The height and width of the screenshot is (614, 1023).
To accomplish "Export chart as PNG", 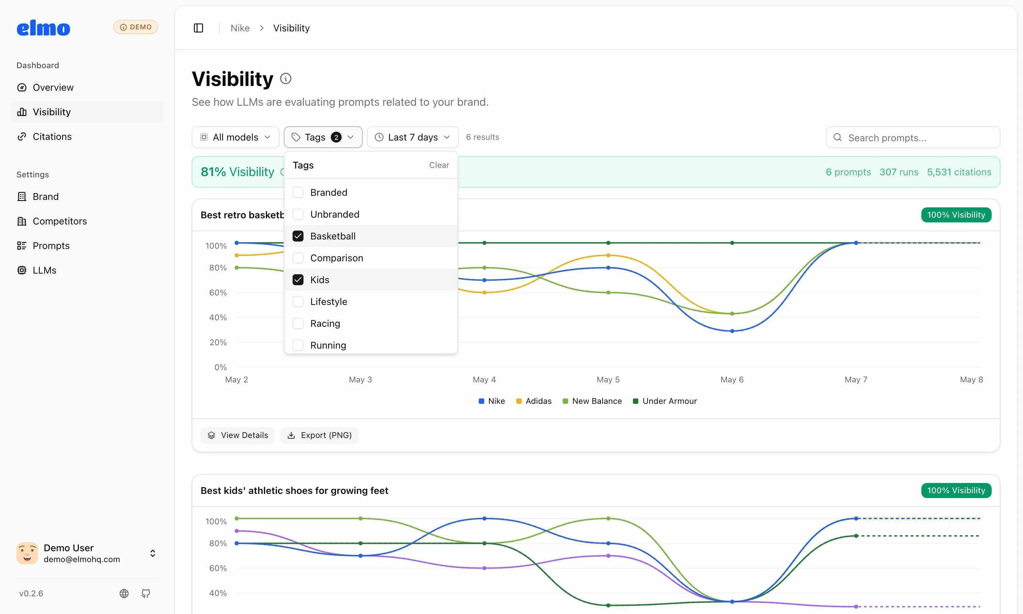I will pos(319,435).
